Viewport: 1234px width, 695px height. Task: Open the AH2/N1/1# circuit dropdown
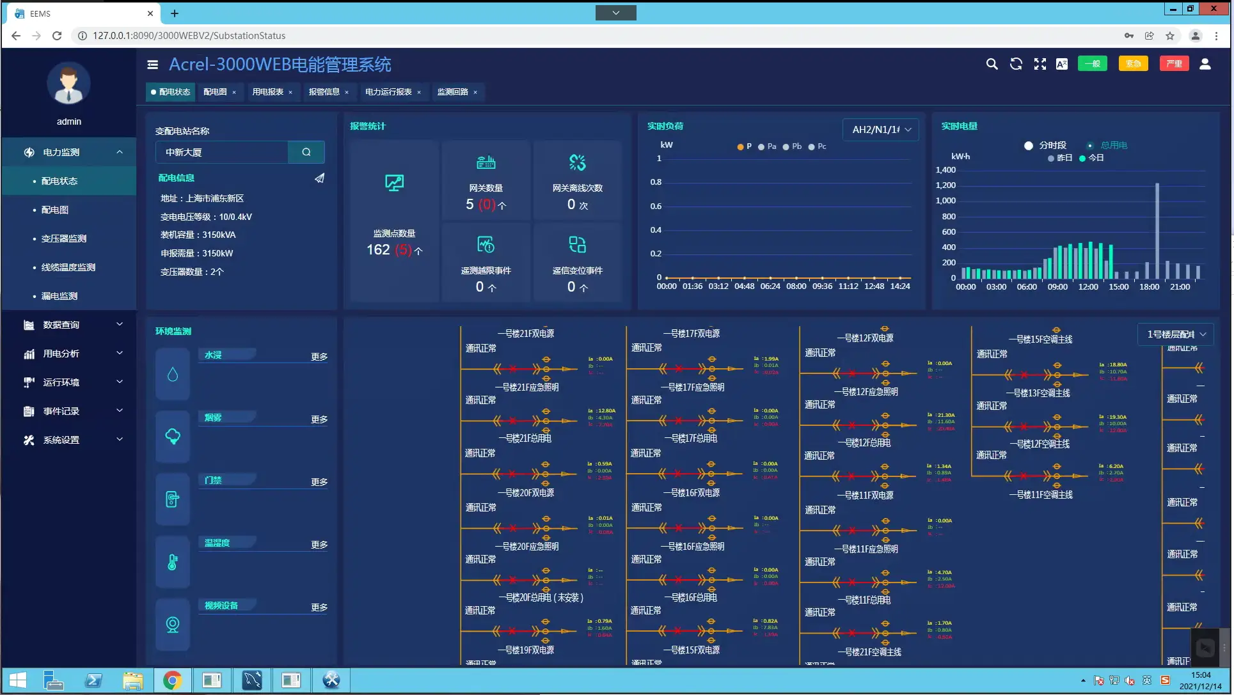[x=881, y=130]
